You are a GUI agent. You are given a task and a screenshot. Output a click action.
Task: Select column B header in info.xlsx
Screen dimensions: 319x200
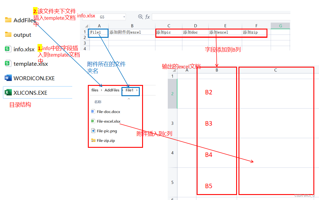132,26
